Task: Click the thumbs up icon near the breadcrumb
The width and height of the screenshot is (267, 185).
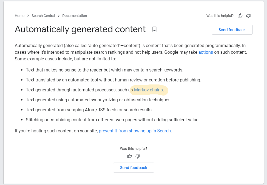Action: [x=240, y=16]
